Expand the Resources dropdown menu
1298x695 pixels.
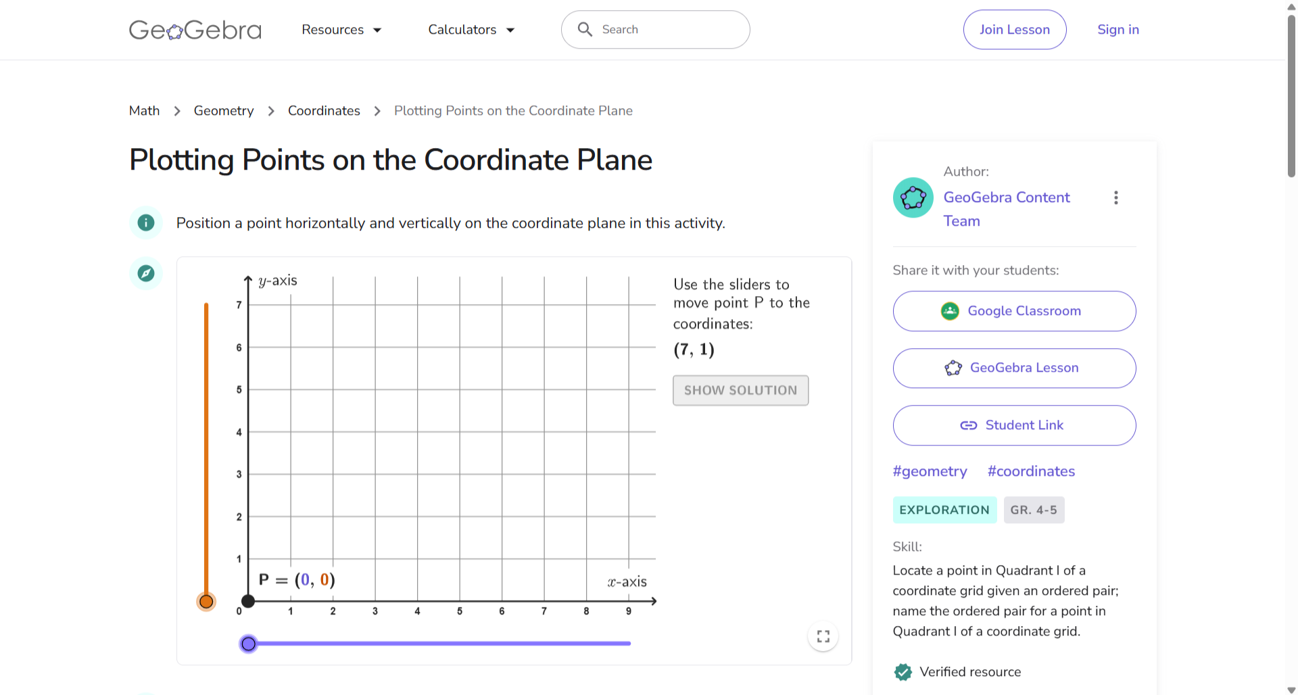tap(341, 30)
